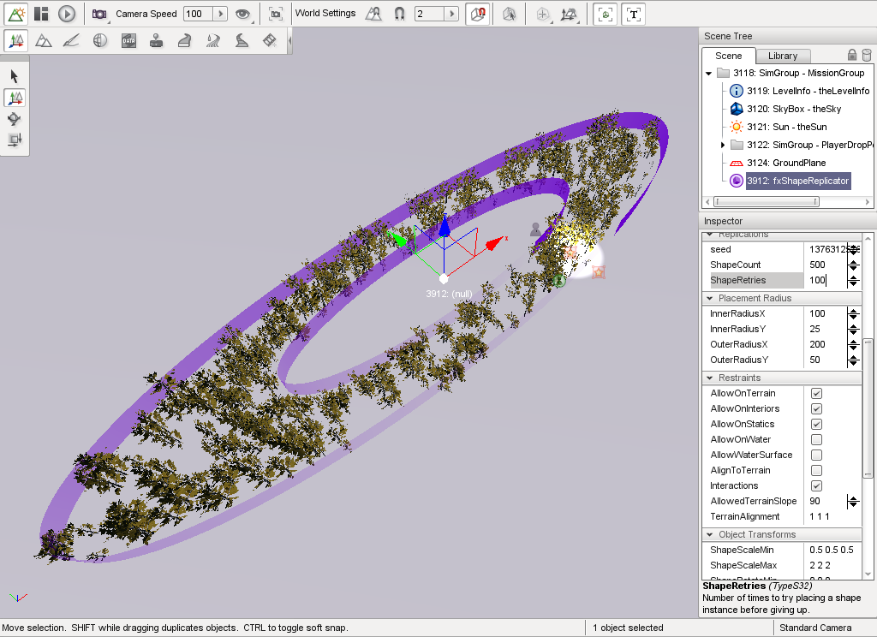
Task: Click the World Settings label
Action: (325, 14)
